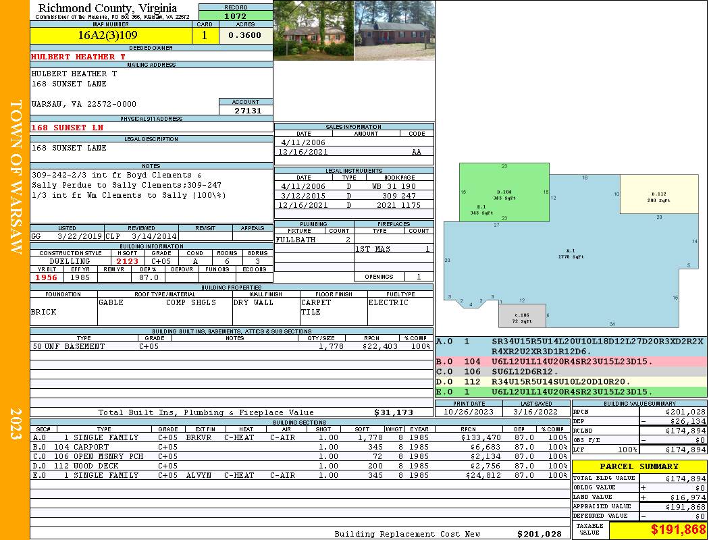
Task: Click land value $16,974
Action: point(688,497)
